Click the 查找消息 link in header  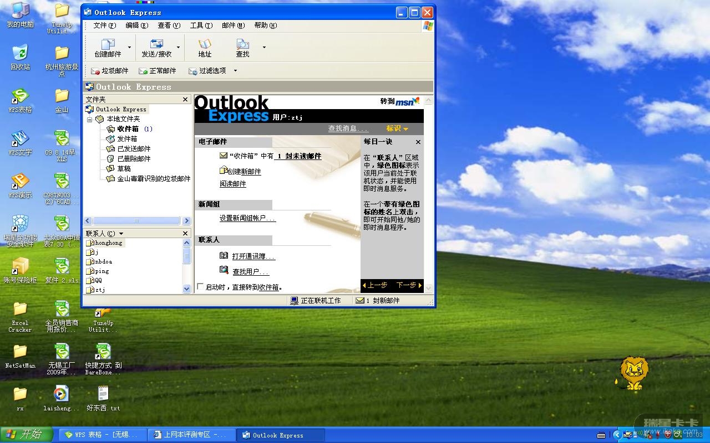(348, 128)
